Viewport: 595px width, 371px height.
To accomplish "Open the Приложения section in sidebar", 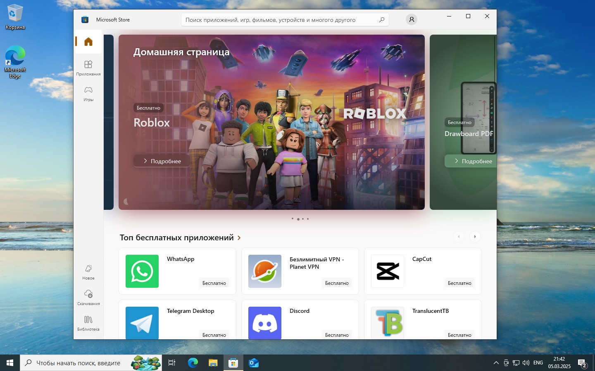I will pos(88,68).
